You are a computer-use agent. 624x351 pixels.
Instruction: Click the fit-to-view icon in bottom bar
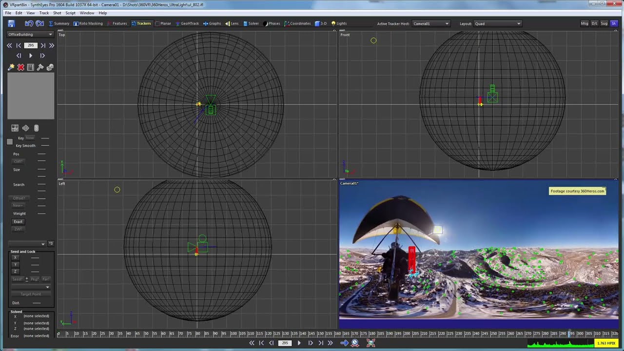370,343
